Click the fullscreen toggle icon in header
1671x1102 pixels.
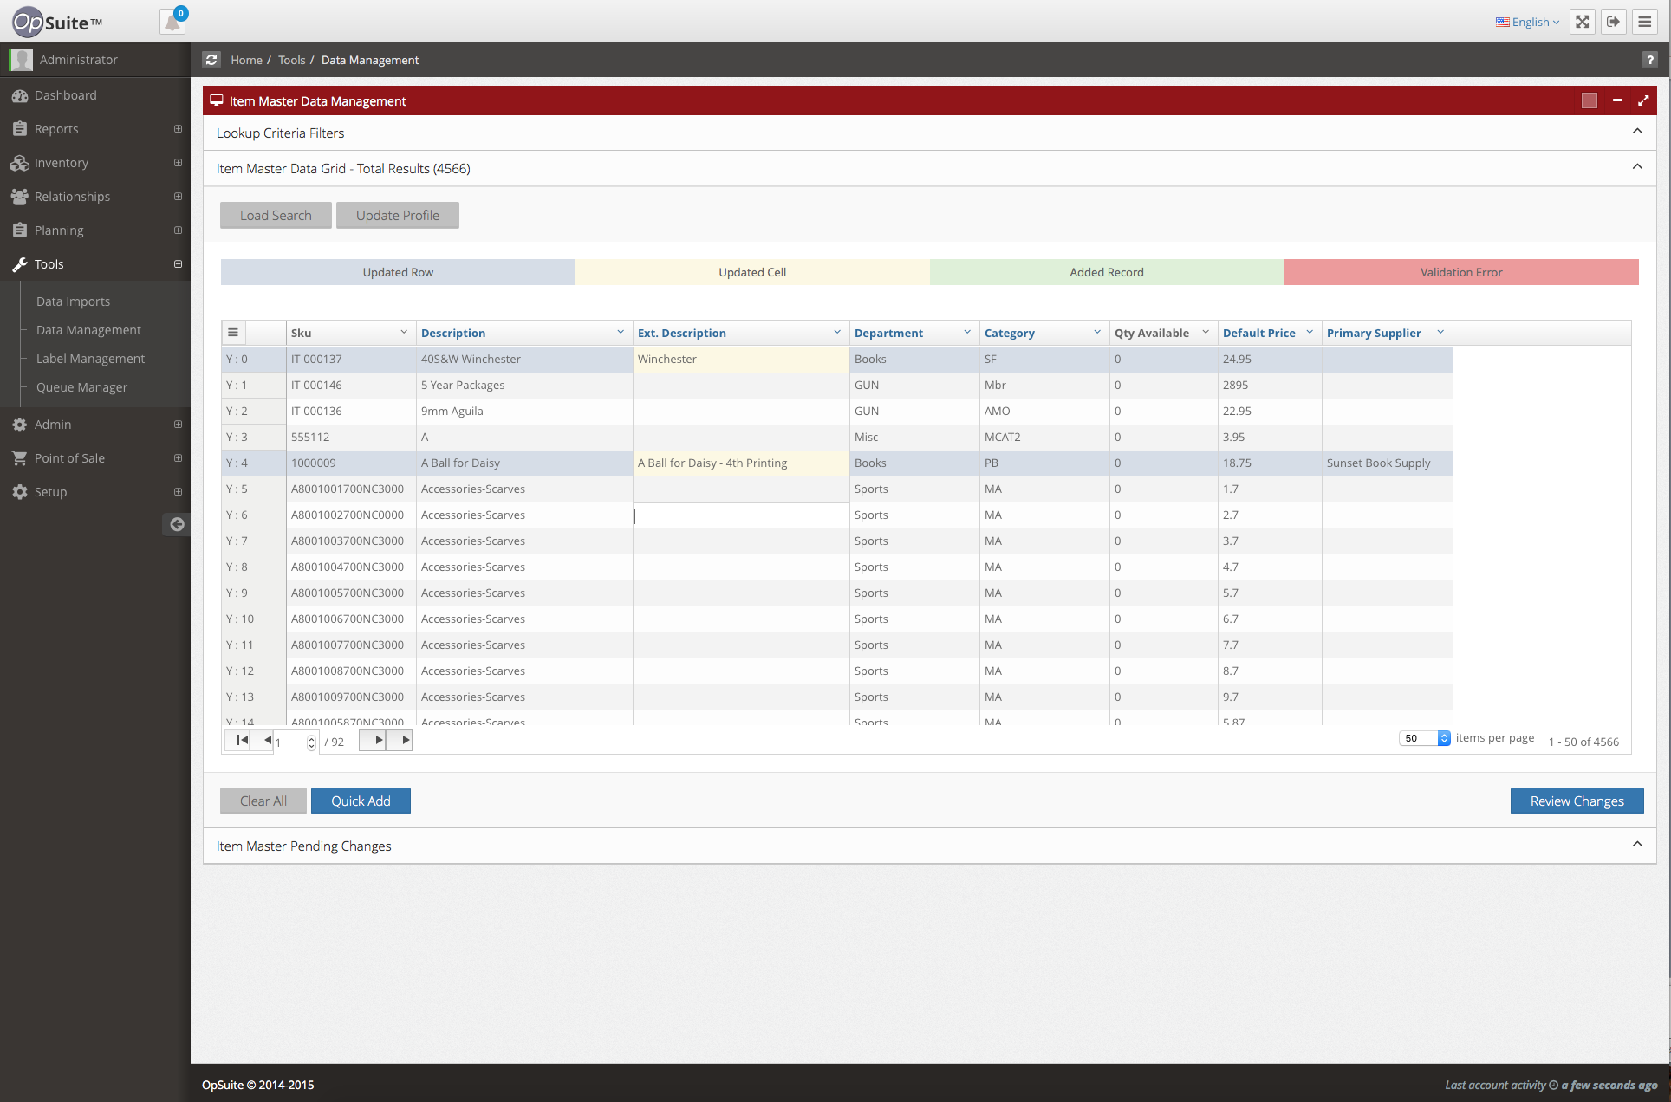[x=1583, y=22]
